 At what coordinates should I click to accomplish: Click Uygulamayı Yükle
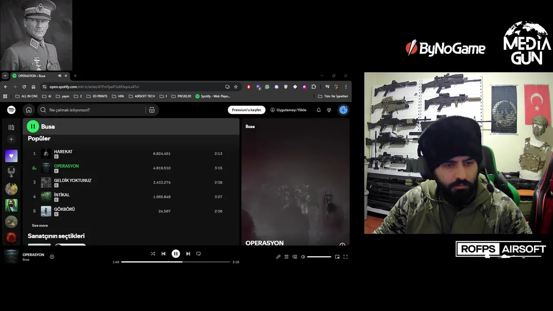(289, 110)
